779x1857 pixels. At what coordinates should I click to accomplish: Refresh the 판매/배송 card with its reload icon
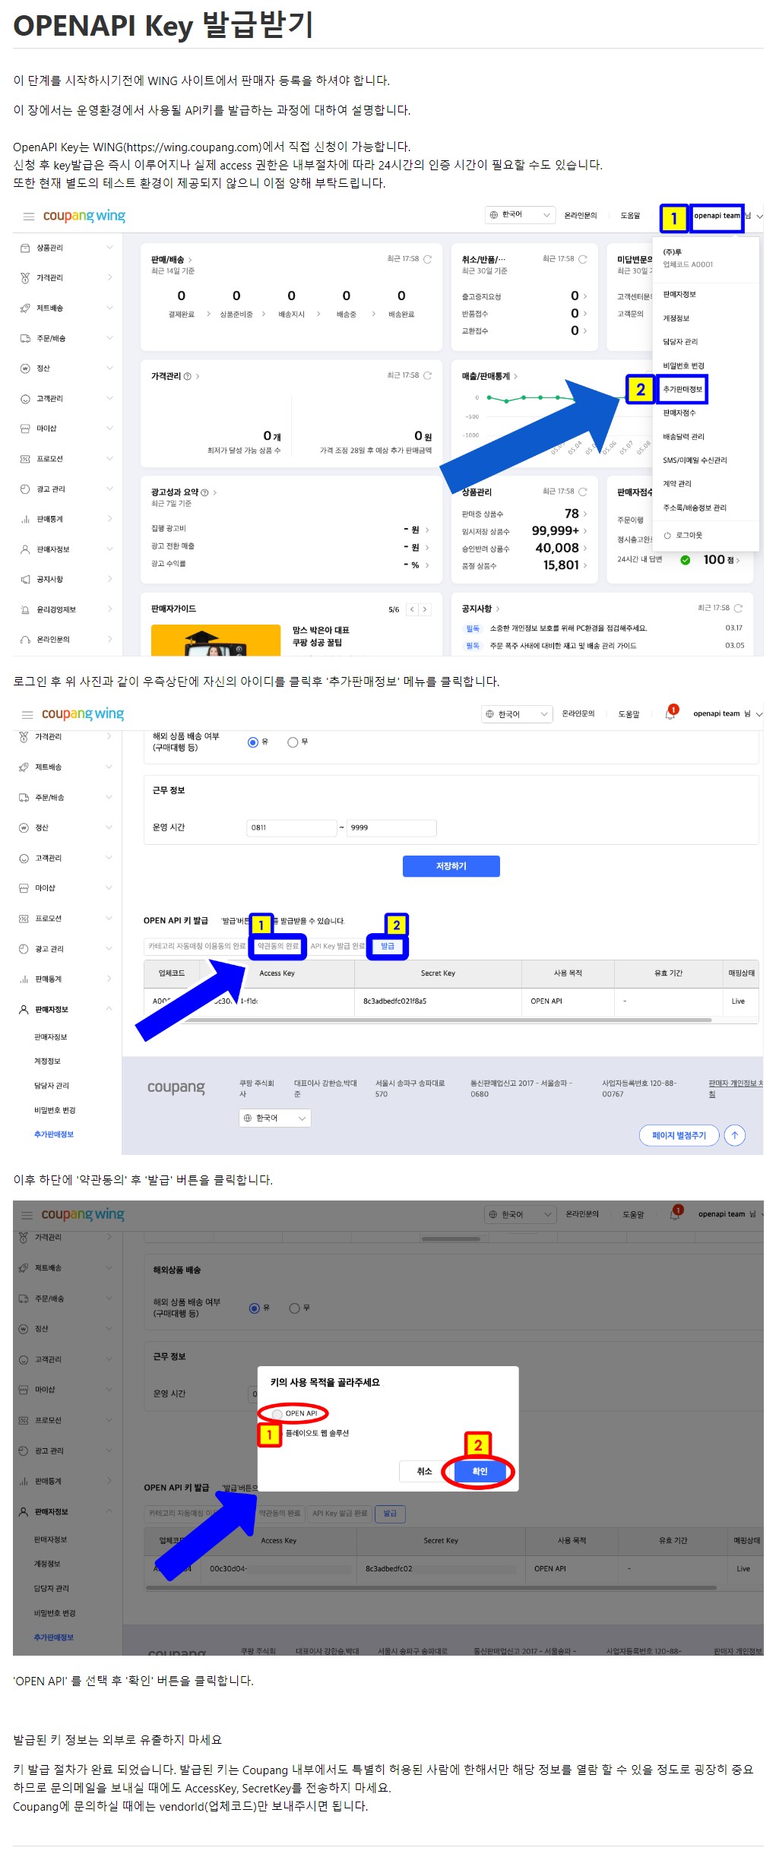coord(428,259)
